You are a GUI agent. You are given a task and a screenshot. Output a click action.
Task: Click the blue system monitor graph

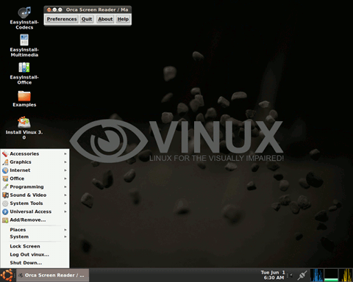pyautogui.click(x=316, y=275)
